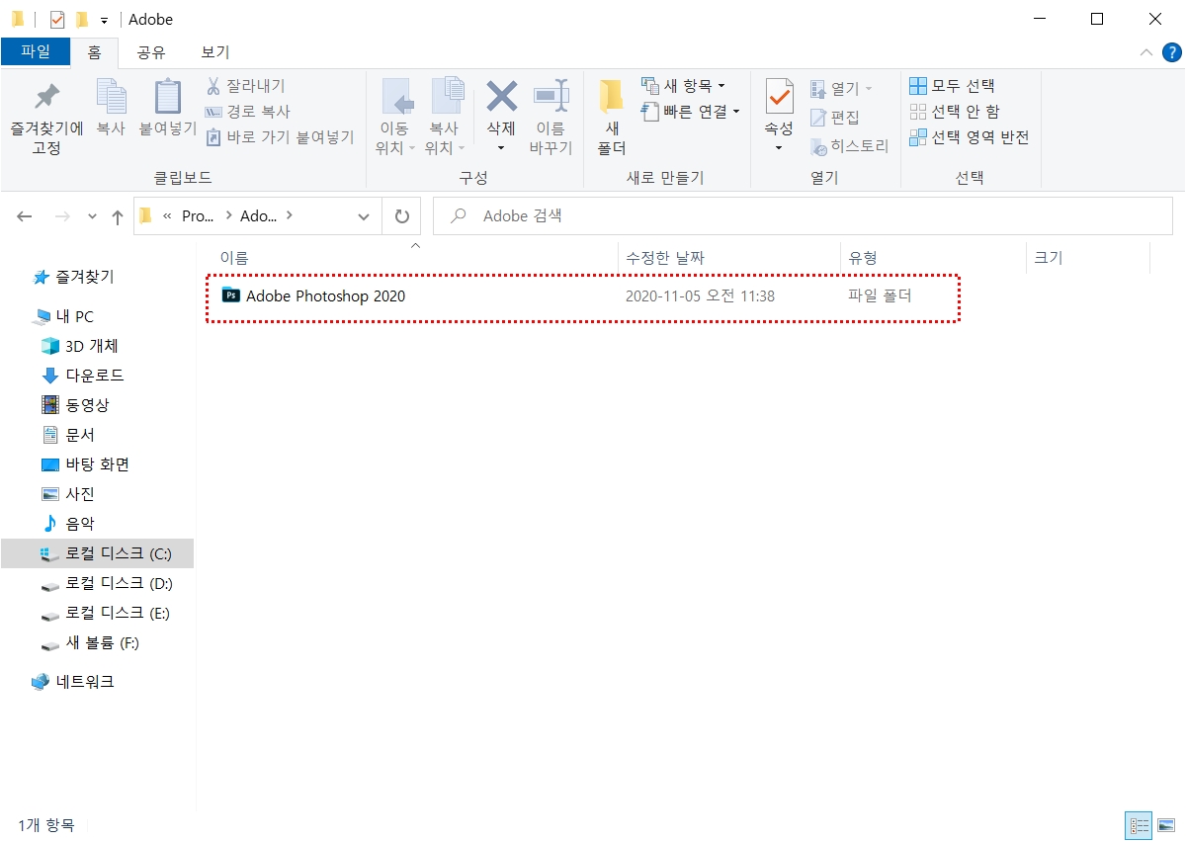This screenshot has width=1186, height=841.
Task: Switch to the 홈 (Home) tab
Action: click(94, 52)
